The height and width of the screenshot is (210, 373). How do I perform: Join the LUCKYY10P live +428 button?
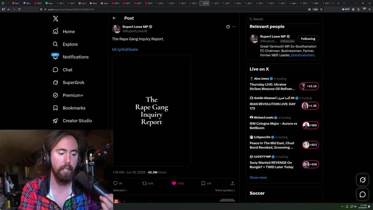(311, 164)
